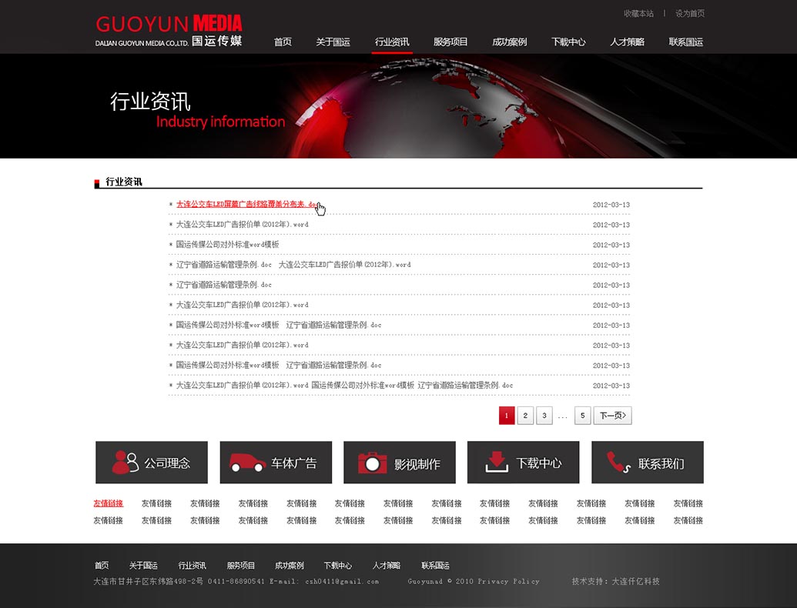The height and width of the screenshot is (608, 797).
Task: Click the red car icon for 车体广告
Action: pyautogui.click(x=247, y=463)
